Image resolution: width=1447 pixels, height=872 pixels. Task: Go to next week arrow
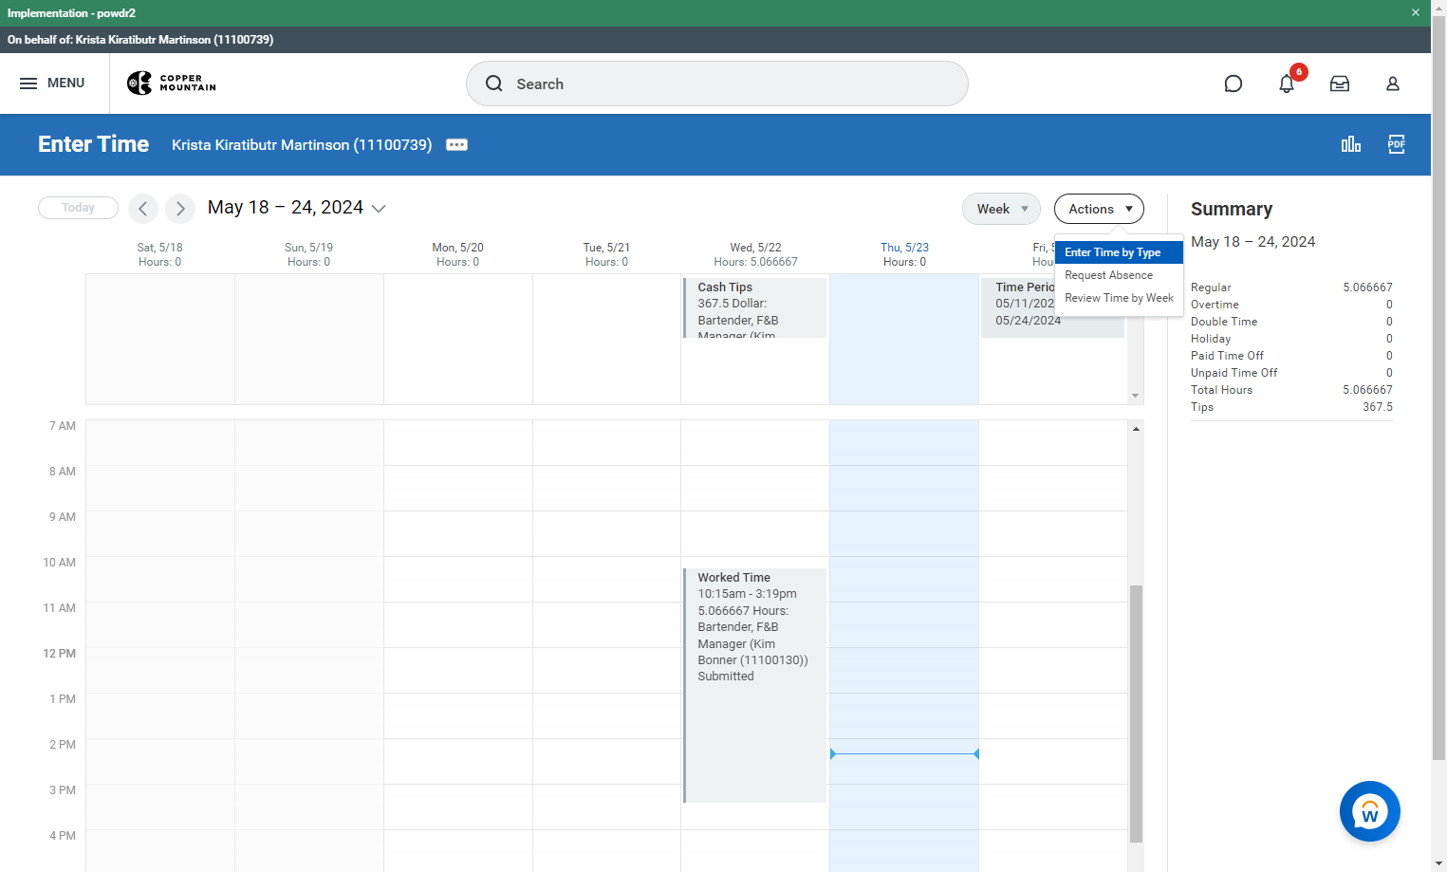tap(180, 208)
